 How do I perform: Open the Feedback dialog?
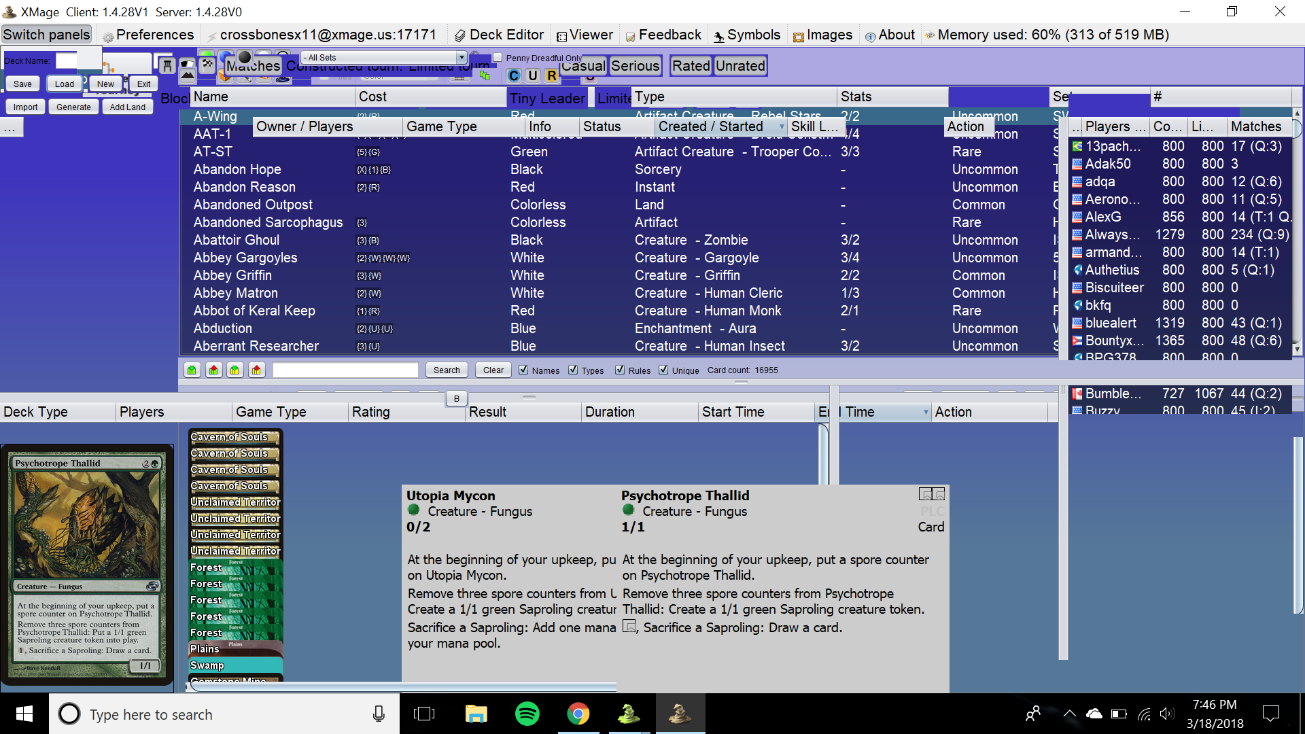pos(663,35)
